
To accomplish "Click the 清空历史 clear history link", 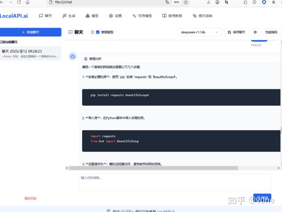I will coord(30,198).
